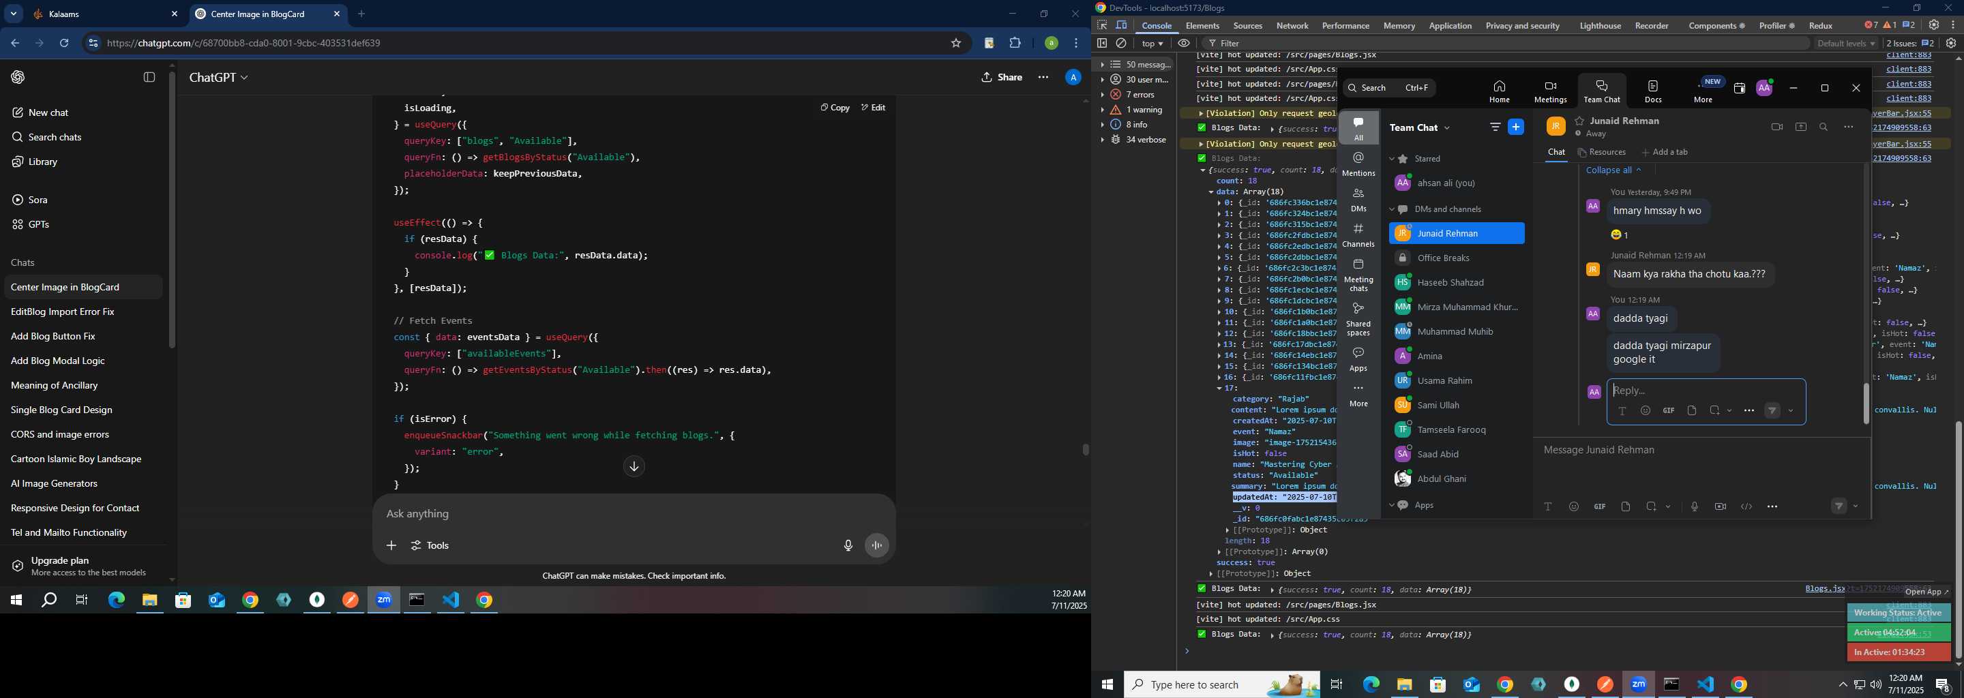Expand '34 verbose' console group
This screenshot has height=698, width=1964.
coord(1103,140)
